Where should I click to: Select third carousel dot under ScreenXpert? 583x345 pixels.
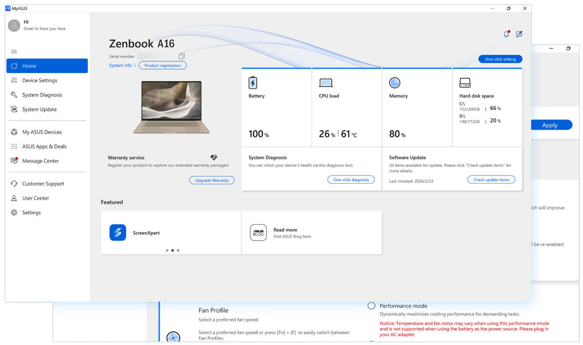(178, 250)
